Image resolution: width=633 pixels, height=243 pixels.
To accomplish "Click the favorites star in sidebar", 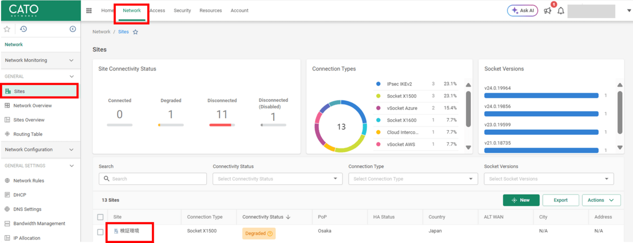I will [x=7, y=29].
